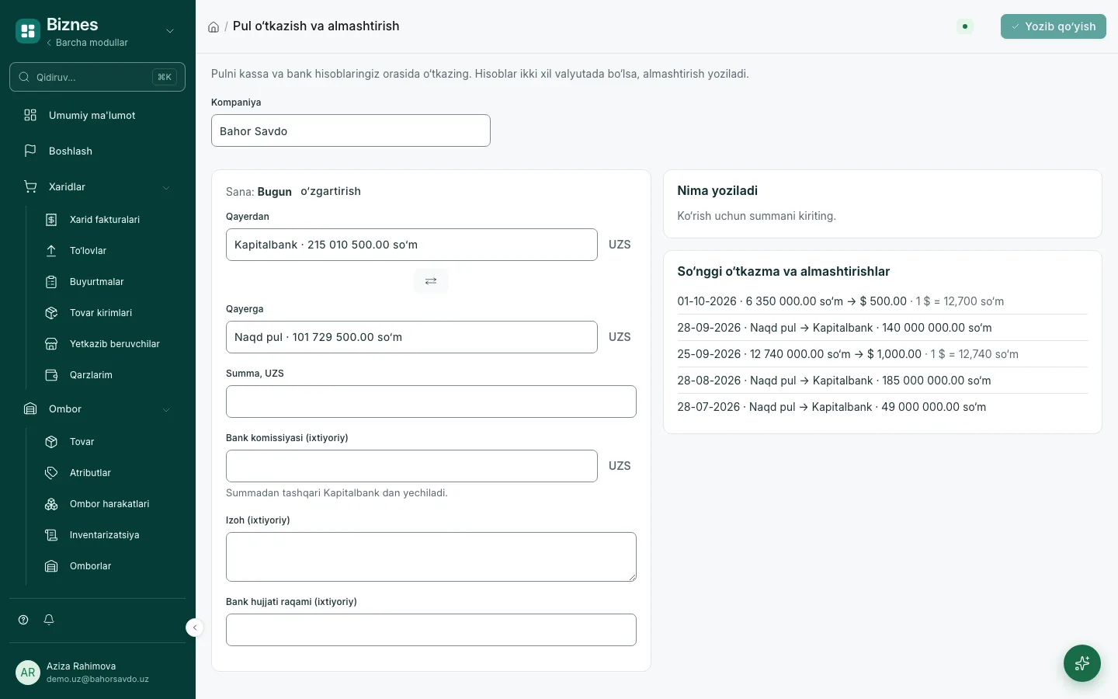1118x699 pixels.
Task: Select the 28-09-2026 transfer entry
Action: click(x=882, y=328)
